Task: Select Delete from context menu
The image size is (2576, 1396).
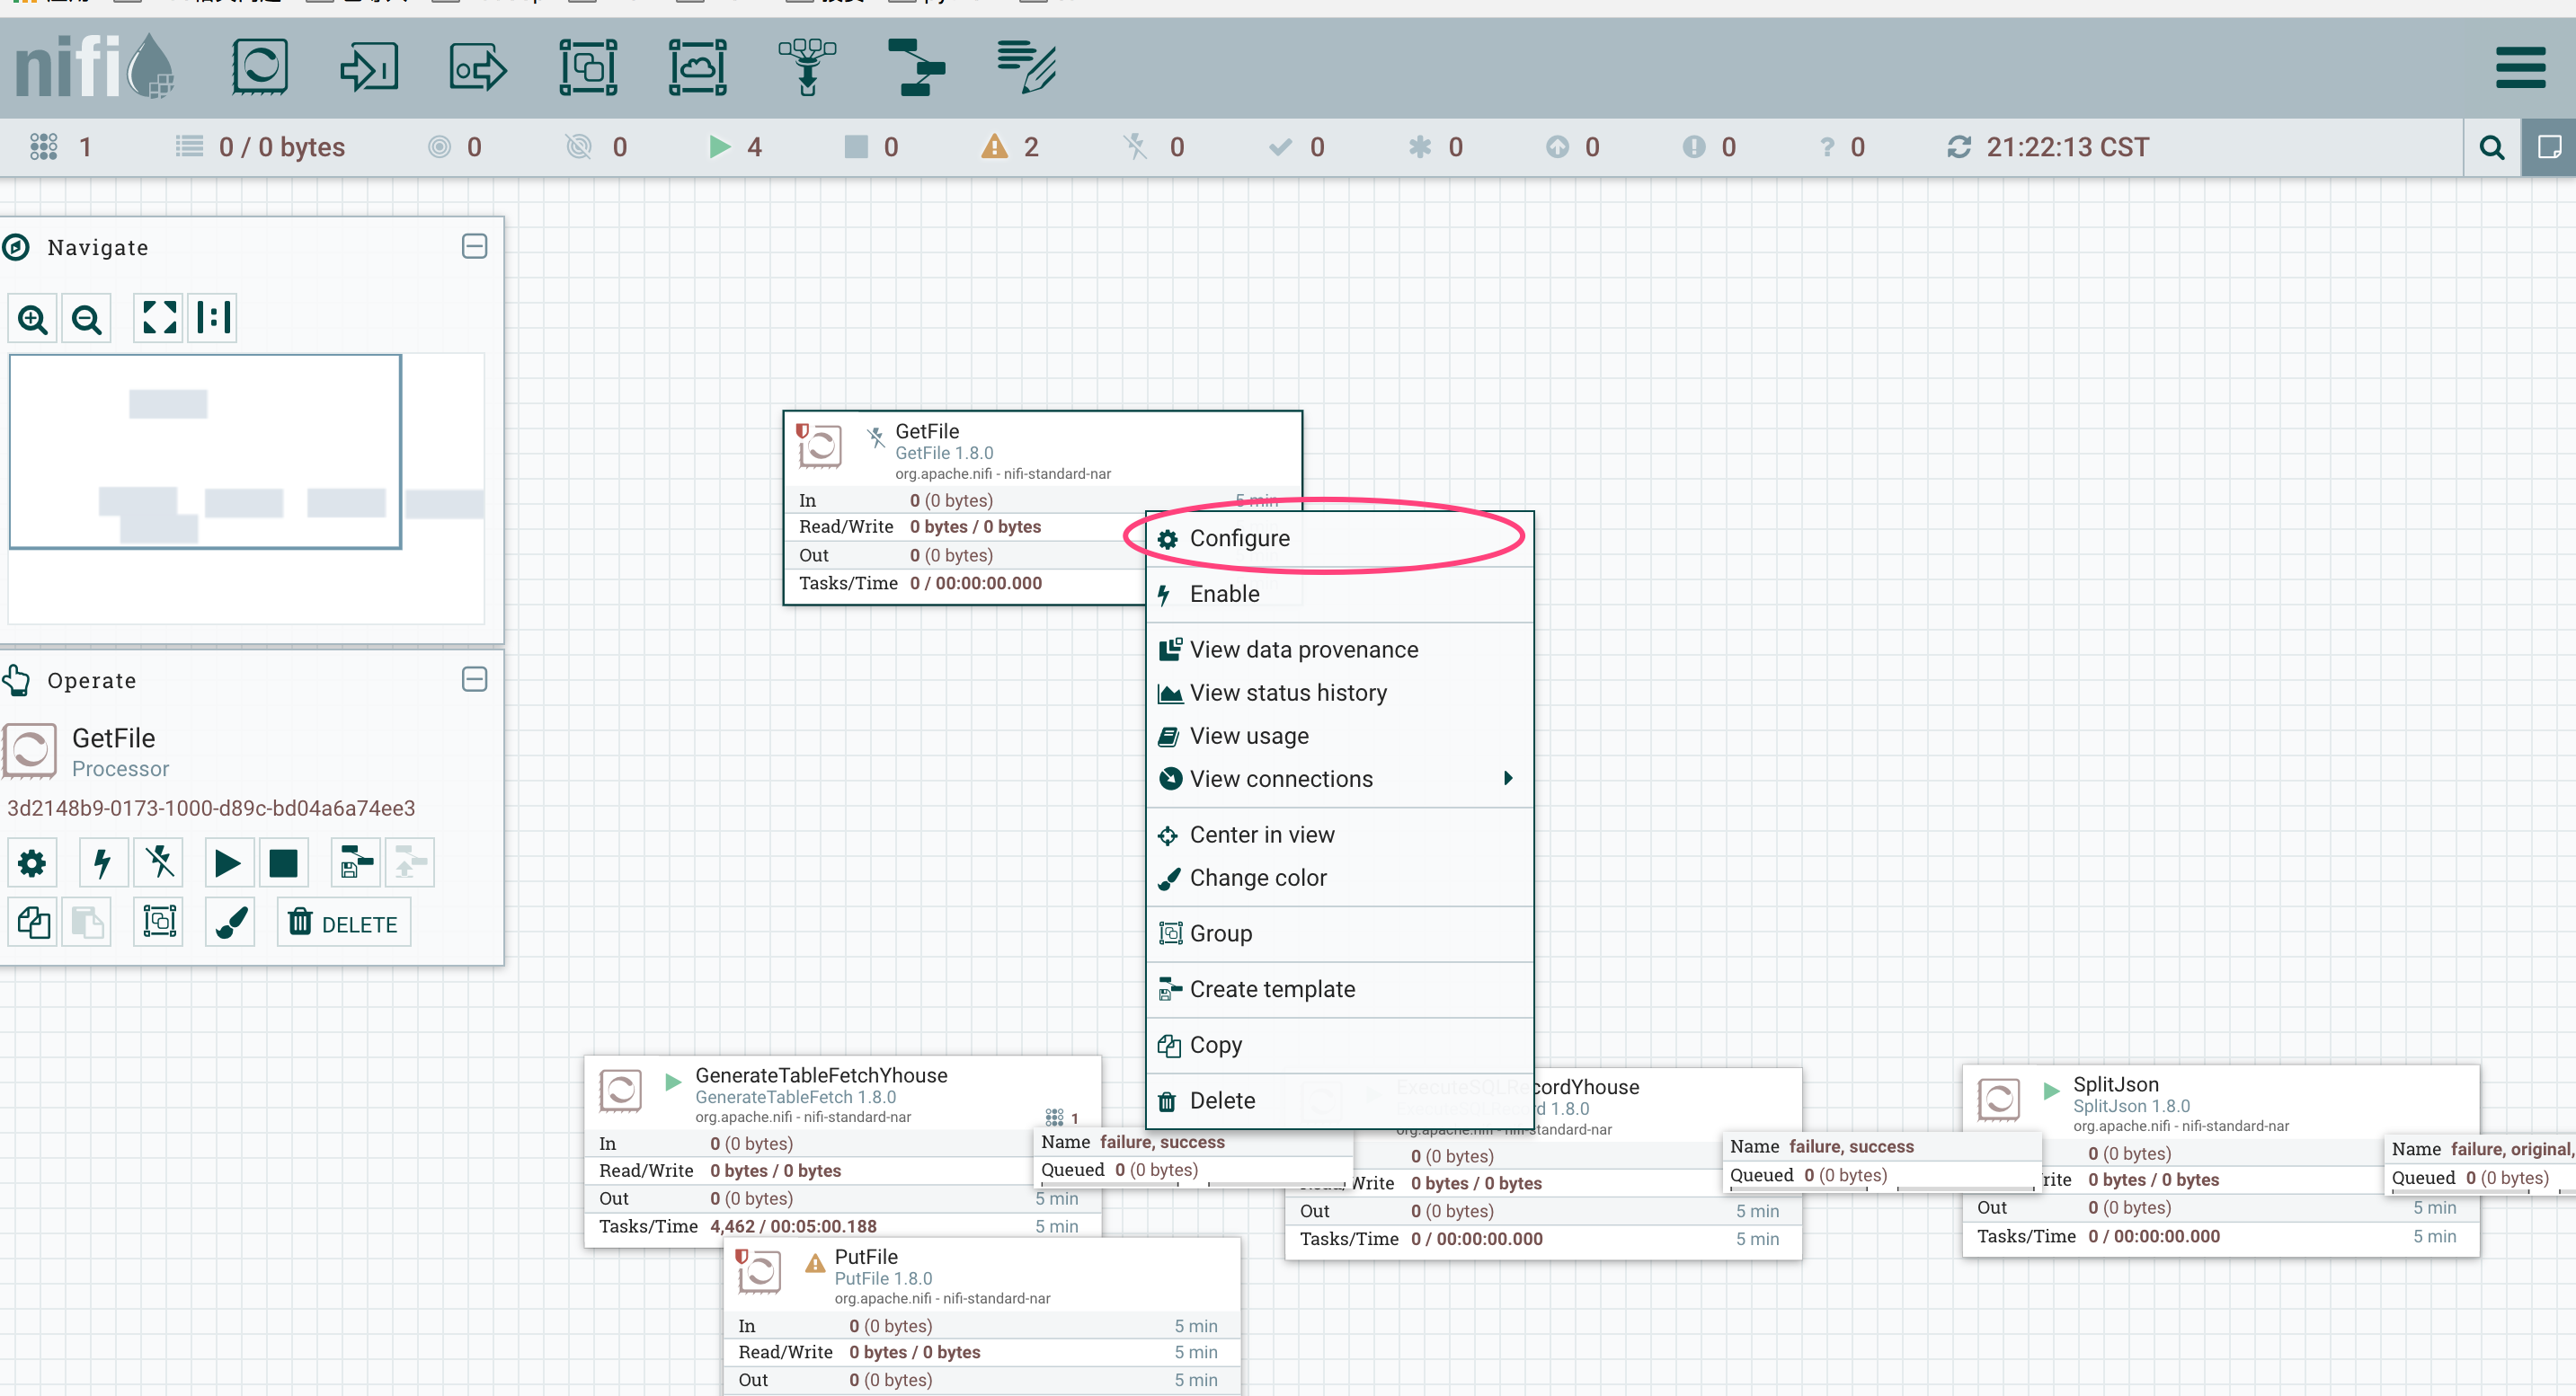Action: [1222, 1100]
